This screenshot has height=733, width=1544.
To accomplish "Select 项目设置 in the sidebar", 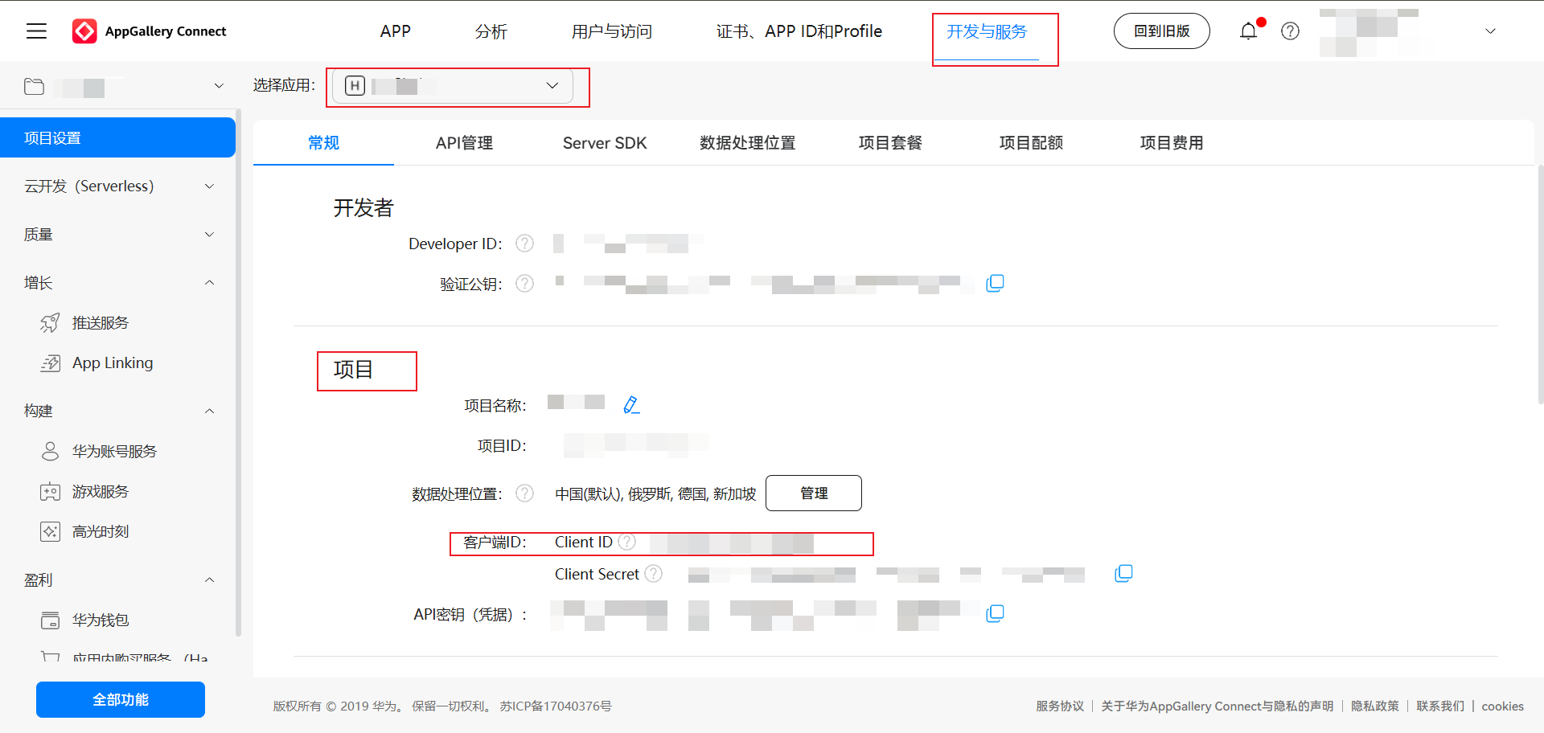I will (117, 137).
